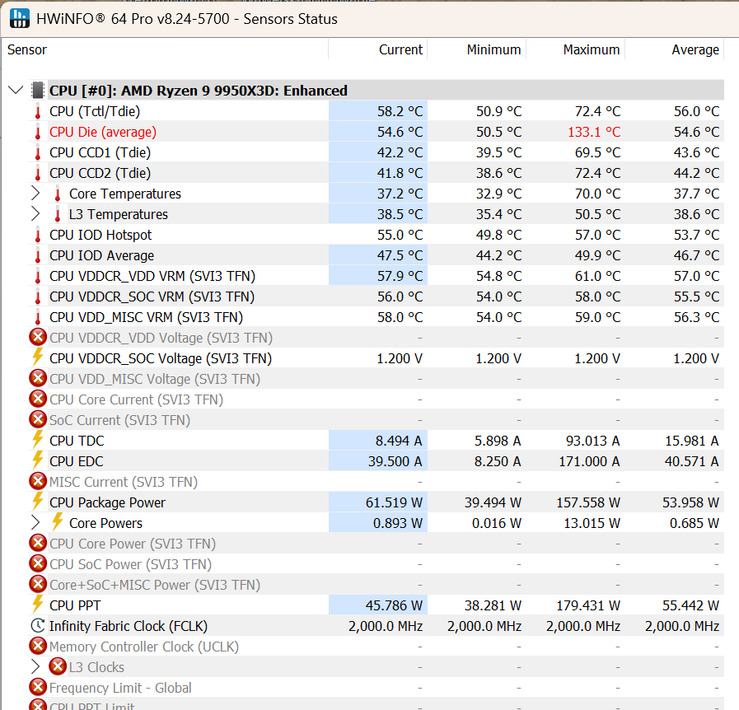Expand the disabled L3 Clocks node
739x710 pixels.
tap(35, 667)
